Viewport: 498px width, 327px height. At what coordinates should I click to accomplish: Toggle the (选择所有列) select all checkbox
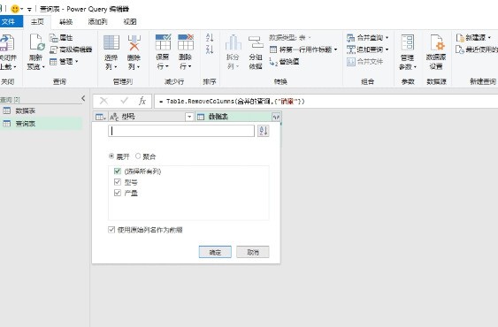click(x=117, y=171)
